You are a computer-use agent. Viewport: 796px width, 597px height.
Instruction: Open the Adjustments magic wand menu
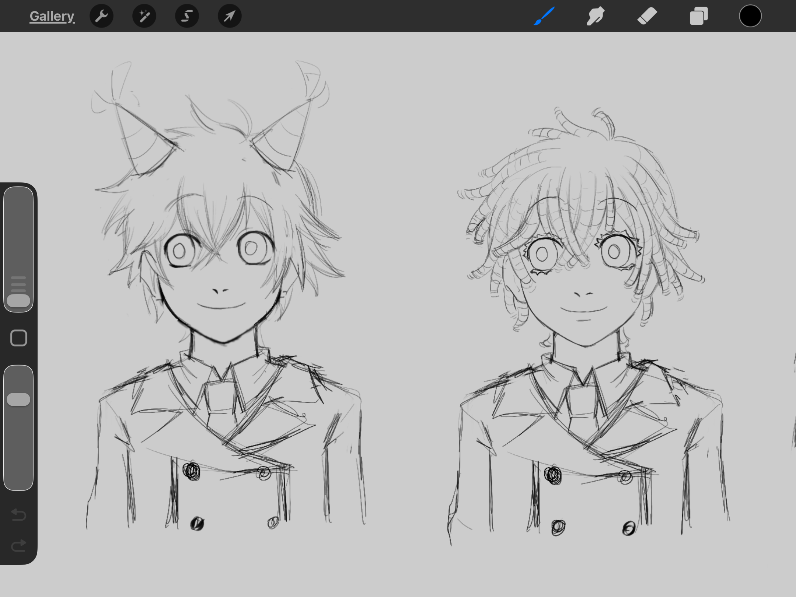point(144,16)
